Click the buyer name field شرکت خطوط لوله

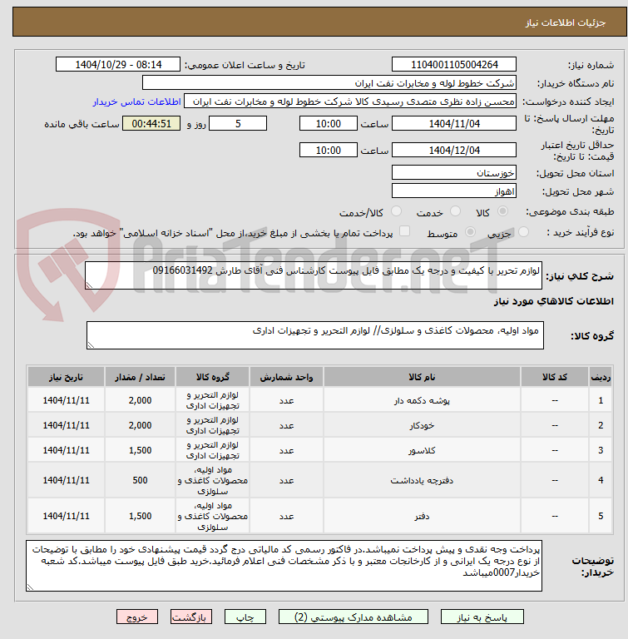[x=329, y=83]
